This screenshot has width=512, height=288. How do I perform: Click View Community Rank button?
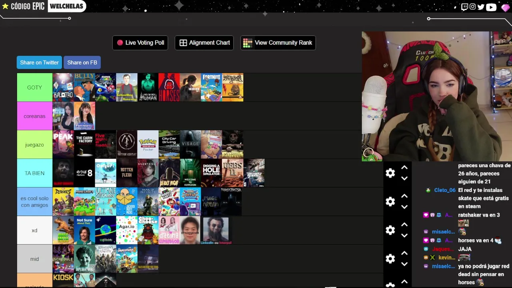(x=278, y=43)
